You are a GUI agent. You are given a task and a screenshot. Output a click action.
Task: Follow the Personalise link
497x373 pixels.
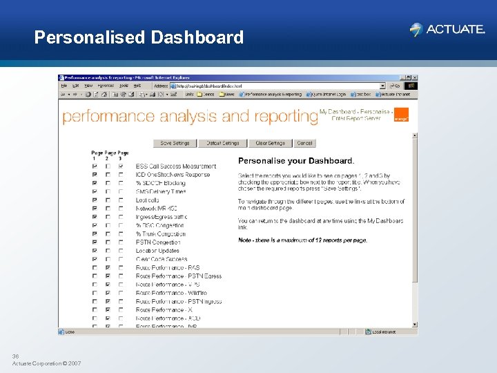pyautogui.click(x=375, y=112)
